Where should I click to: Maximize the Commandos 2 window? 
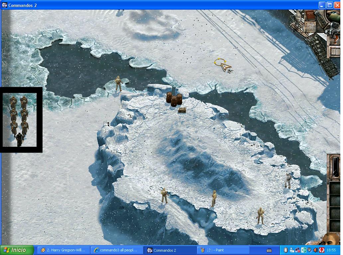pos(329,5)
